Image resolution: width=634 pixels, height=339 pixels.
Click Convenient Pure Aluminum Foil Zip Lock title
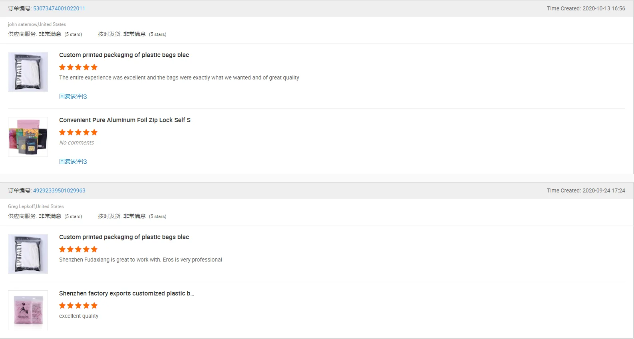click(x=127, y=120)
